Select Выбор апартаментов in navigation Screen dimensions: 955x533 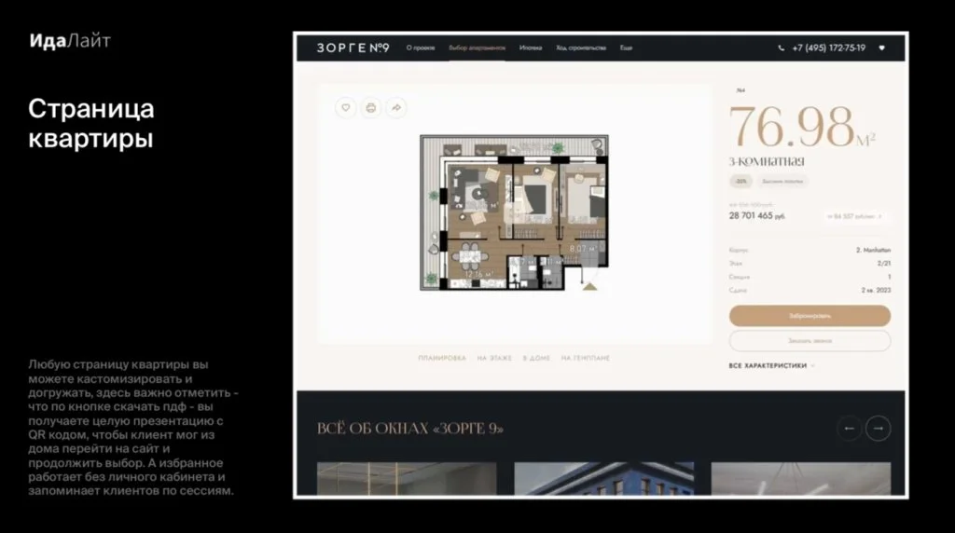click(477, 48)
